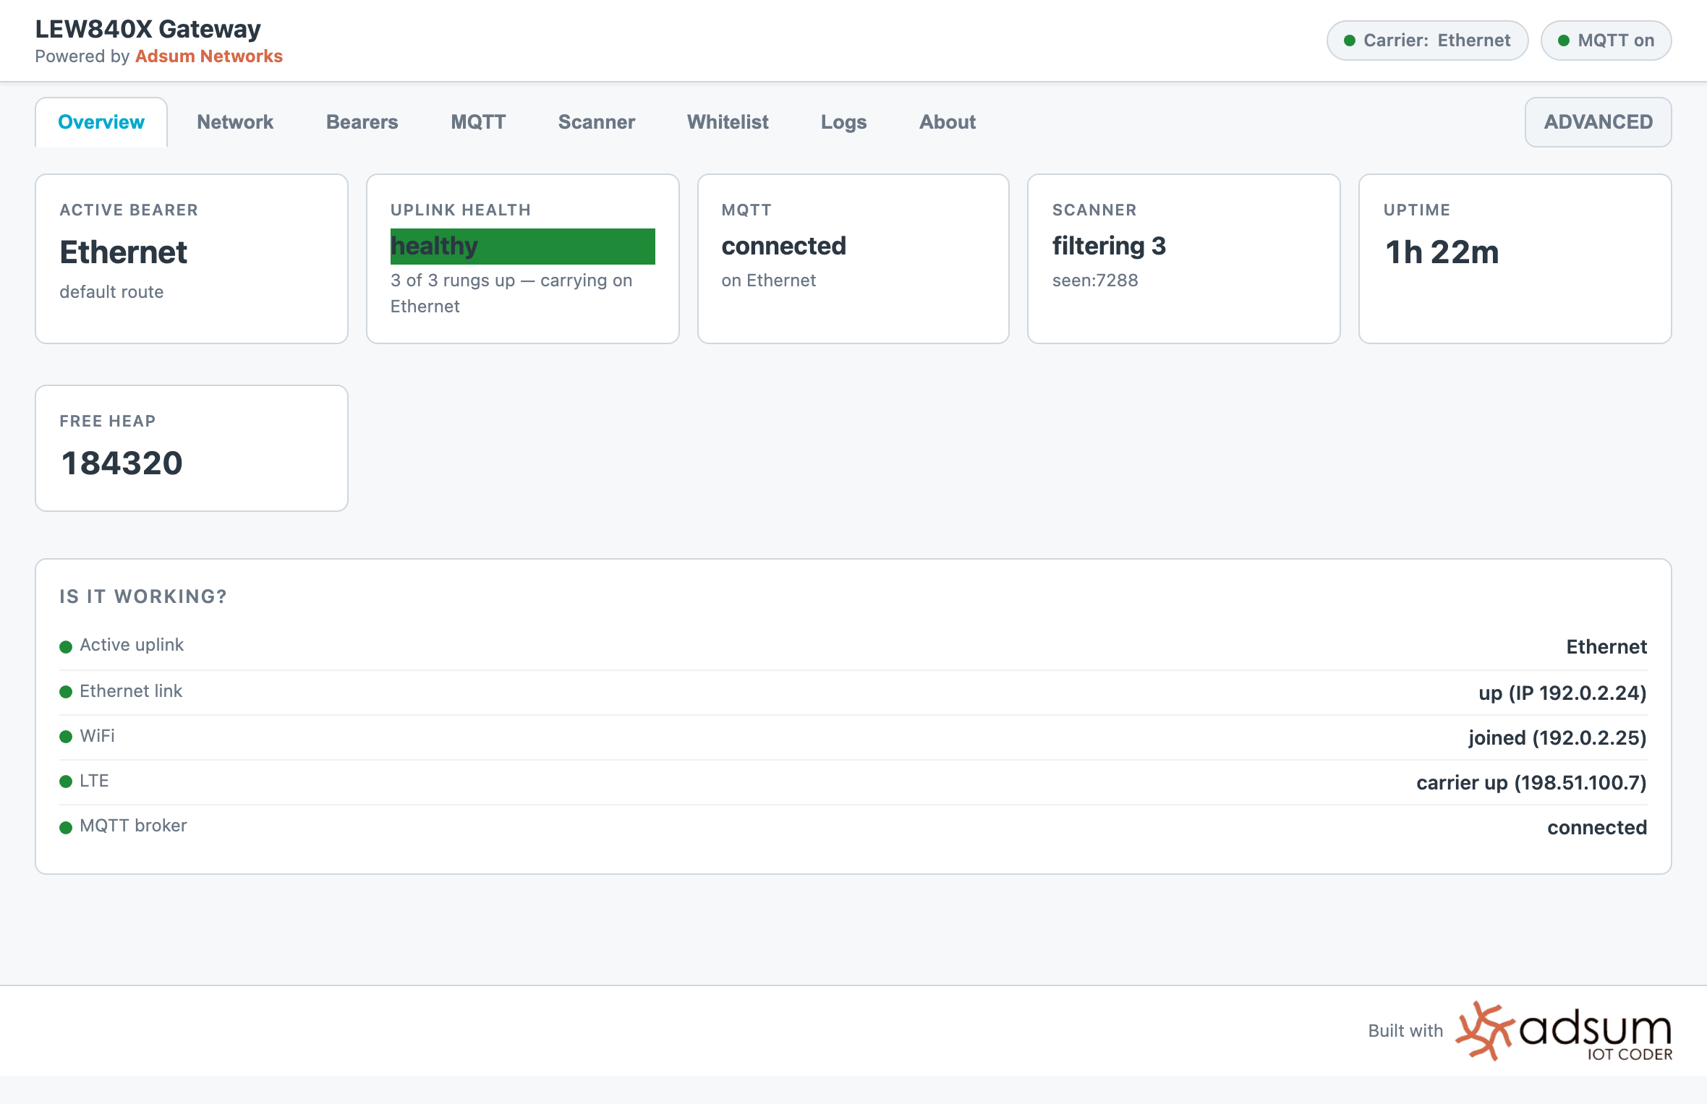Click the 'seen:7288' text
The image size is (1707, 1104).
(x=1095, y=281)
